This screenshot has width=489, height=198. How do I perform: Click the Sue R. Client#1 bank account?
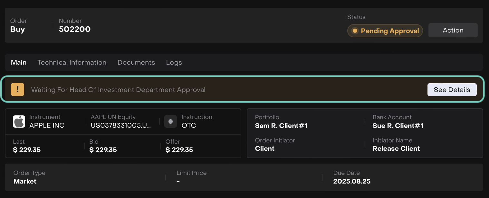click(x=398, y=126)
